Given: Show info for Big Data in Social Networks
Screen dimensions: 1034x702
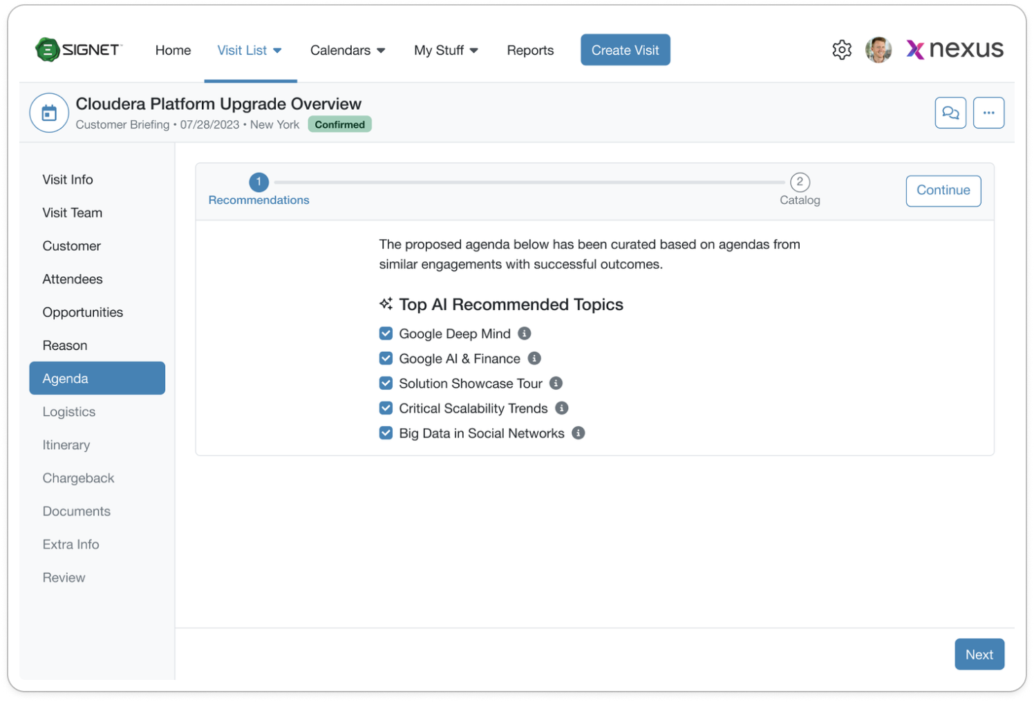Looking at the screenshot, I should [x=579, y=433].
